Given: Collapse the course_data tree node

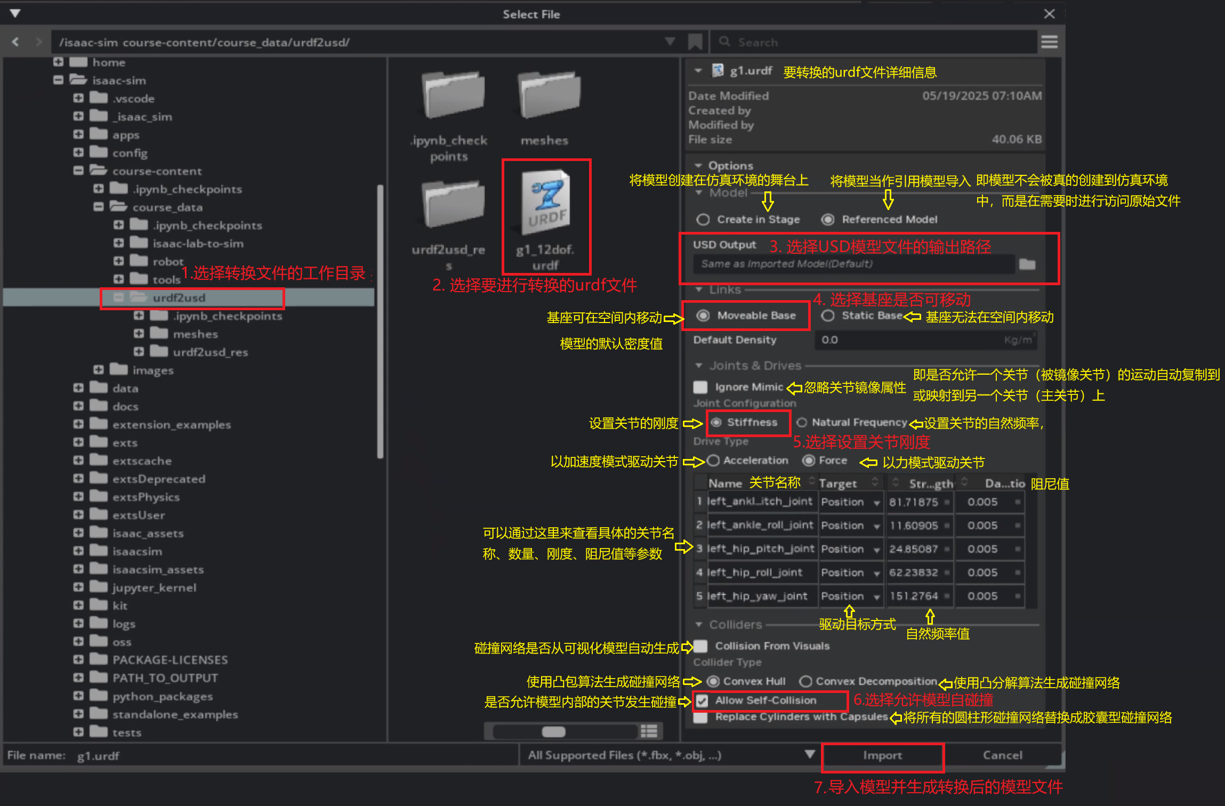Looking at the screenshot, I should click(99, 207).
